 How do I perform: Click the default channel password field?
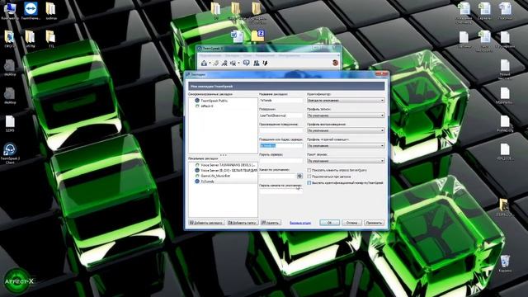(280, 191)
